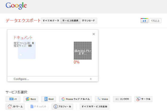Close the ドキュメント card
This screenshot has width=167, height=111.
94,34
